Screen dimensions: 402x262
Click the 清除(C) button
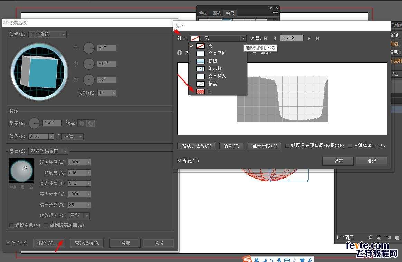[x=231, y=146]
